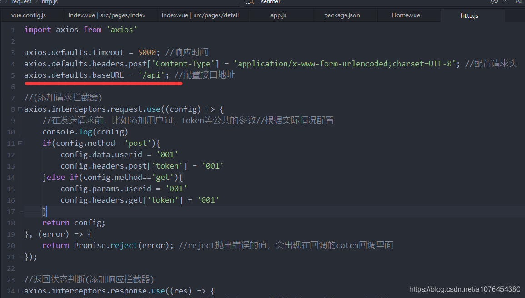Screen dimensions: 525x298
Task: Click the request breadcrumb item
Action: coord(21,2)
